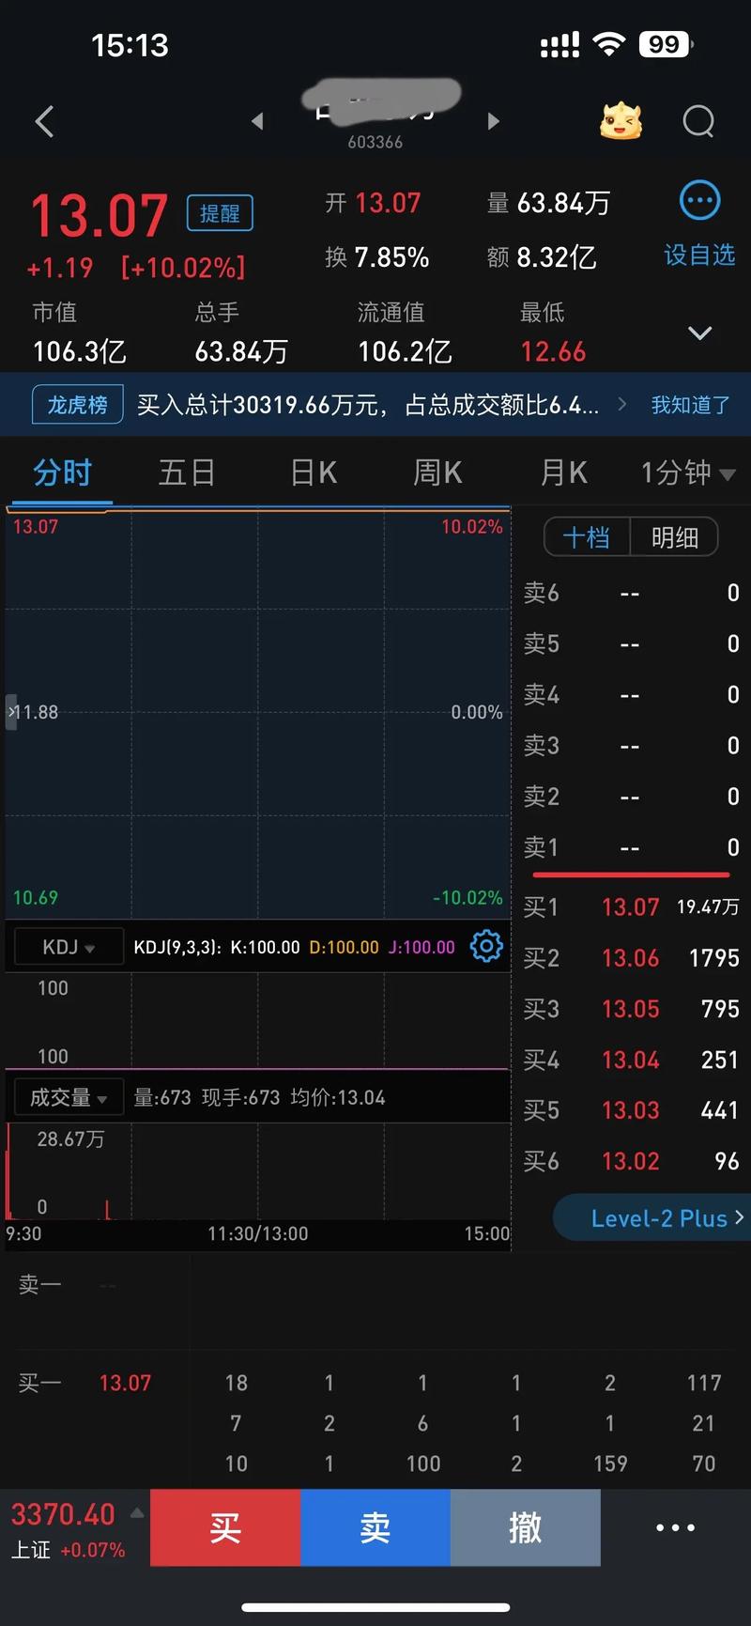
Task: Tap the 提醒 alert button
Action: point(220,213)
